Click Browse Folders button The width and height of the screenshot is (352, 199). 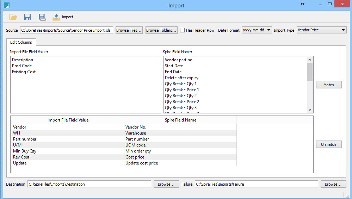(x=161, y=30)
